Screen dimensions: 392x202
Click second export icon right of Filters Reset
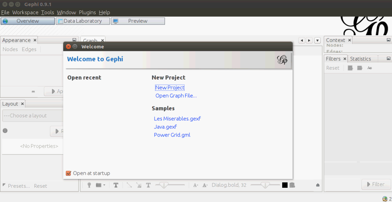pyautogui.click(x=360, y=68)
